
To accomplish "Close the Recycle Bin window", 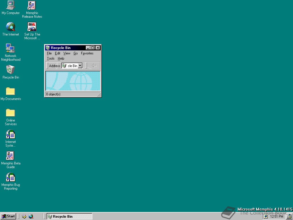I will 98,48.
